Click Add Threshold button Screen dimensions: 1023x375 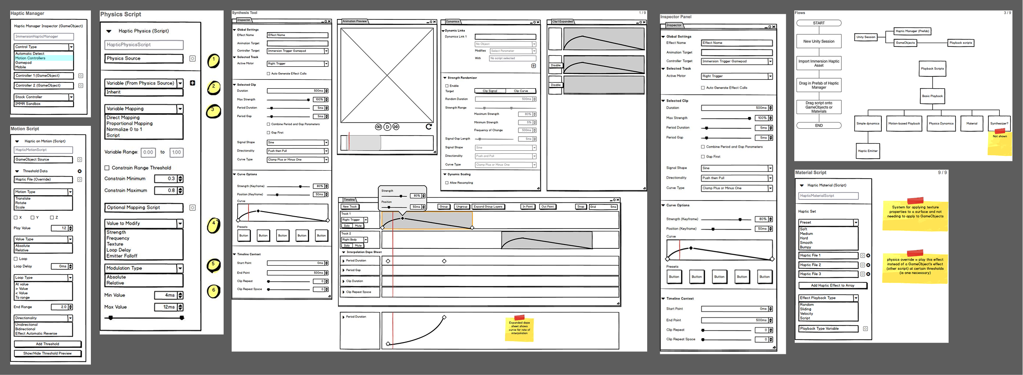(47, 344)
